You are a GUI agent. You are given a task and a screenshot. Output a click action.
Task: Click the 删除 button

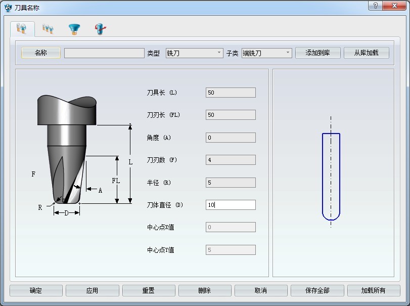click(x=205, y=290)
